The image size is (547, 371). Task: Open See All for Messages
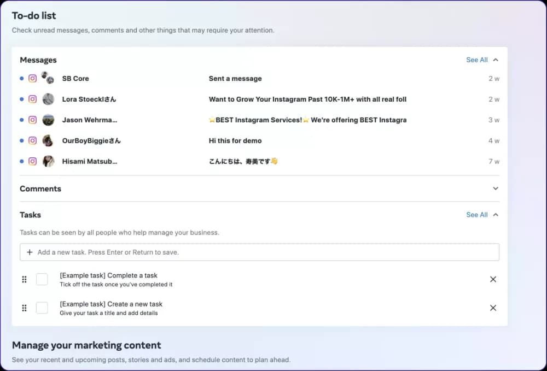[x=476, y=60]
